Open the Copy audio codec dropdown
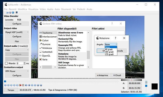The width and height of the screenshot is (163, 97). pos(17,50)
